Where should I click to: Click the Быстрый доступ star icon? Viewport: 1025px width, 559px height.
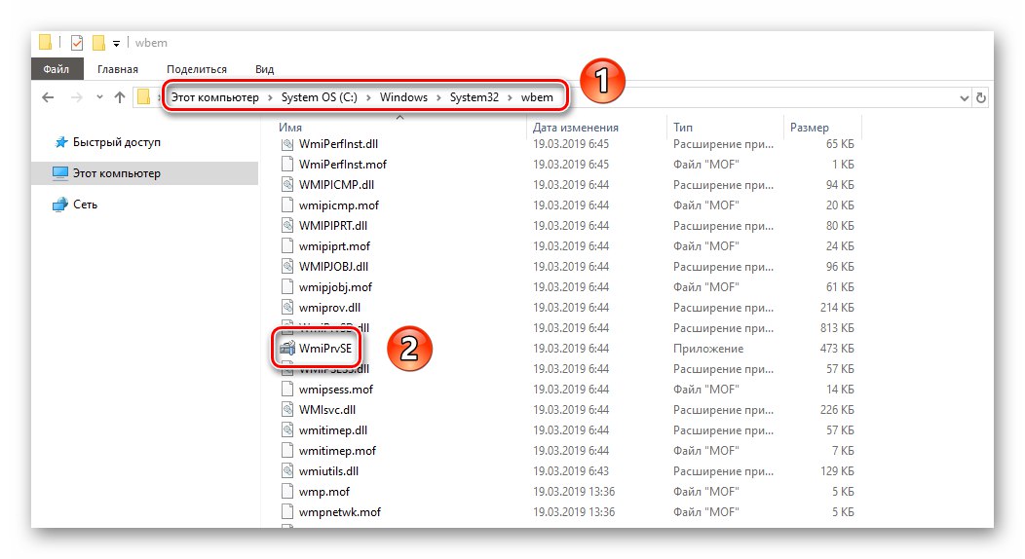pos(60,142)
